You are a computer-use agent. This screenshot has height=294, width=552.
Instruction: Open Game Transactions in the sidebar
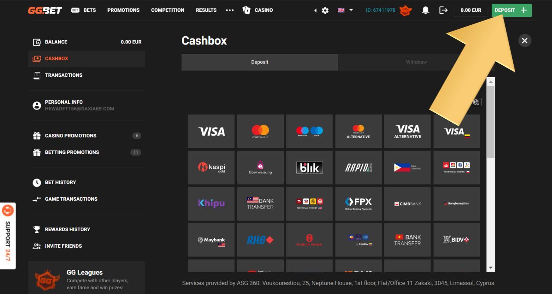[86, 199]
